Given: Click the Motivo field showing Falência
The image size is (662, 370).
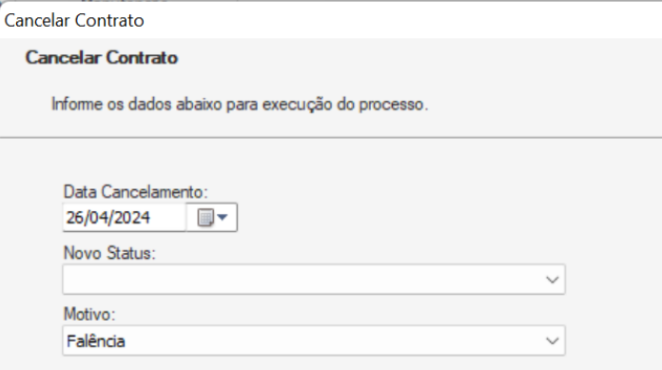Looking at the screenshot, I should [314, 341].
